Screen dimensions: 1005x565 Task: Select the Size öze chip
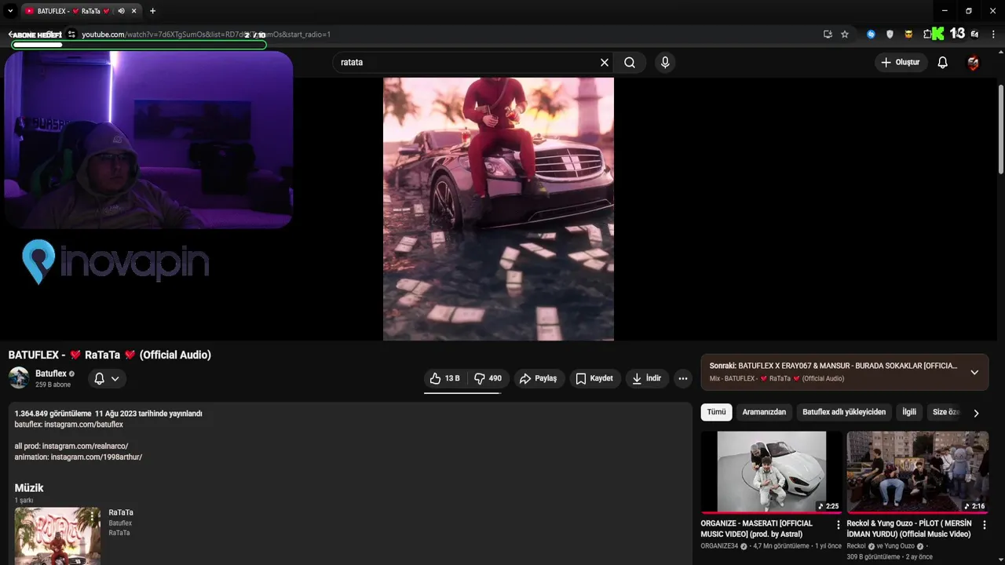(x=945, y=412)
